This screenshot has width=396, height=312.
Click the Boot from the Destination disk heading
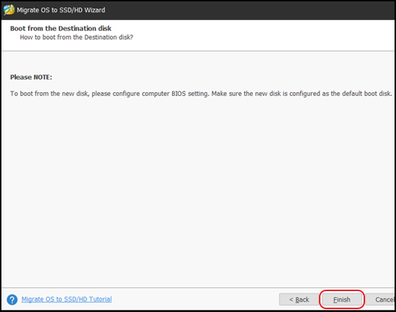point(60,28)
